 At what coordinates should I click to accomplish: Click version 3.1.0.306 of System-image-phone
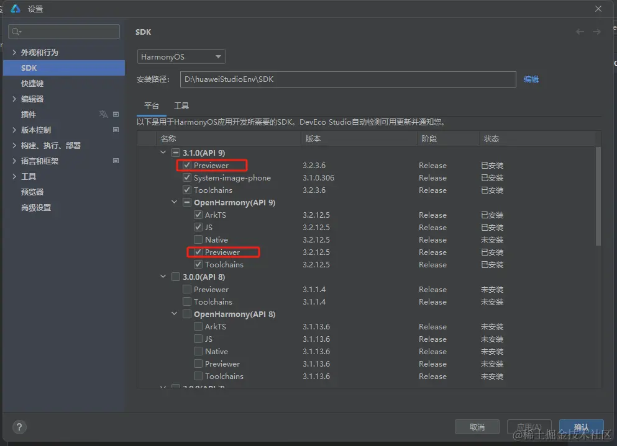[x=318, y=177]
